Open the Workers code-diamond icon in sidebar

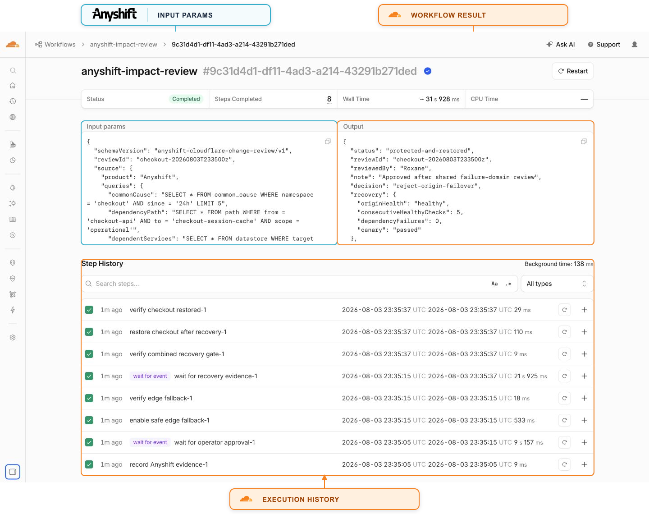tap(13, 188)
